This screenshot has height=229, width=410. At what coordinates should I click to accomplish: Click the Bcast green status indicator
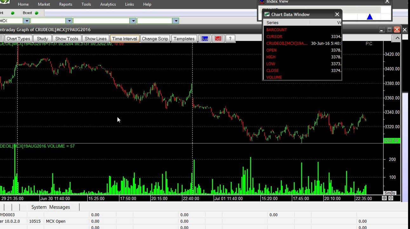coord(37,13)
